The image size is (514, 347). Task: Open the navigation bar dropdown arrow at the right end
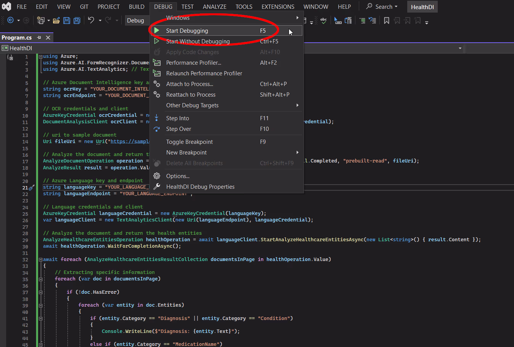460,48
